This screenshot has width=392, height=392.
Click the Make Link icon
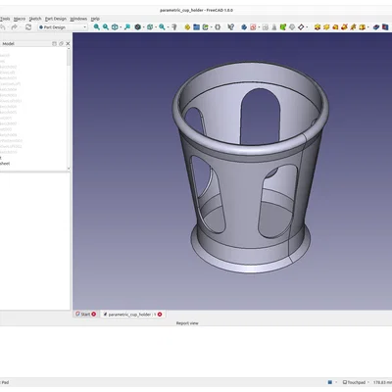(x=205, y=27)
